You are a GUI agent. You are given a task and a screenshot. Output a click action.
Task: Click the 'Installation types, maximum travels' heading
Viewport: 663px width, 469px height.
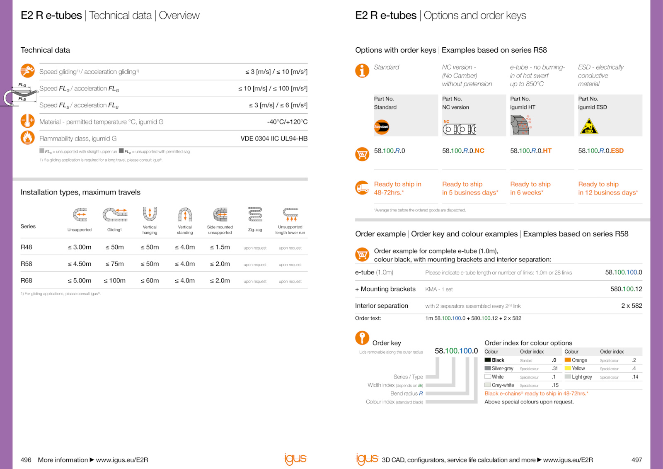pos(81,192)
